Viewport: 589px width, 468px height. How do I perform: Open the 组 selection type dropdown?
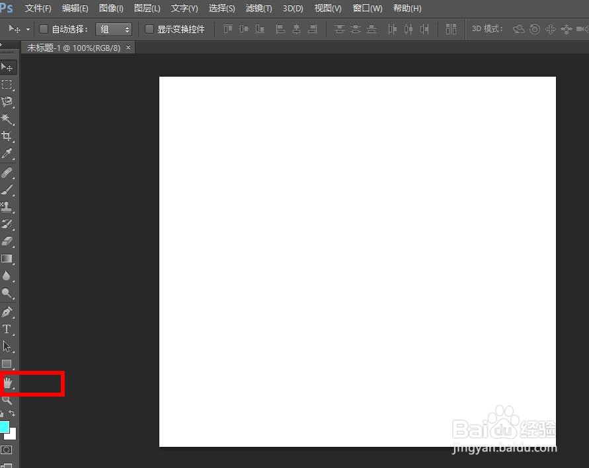[x=113, y=28]
